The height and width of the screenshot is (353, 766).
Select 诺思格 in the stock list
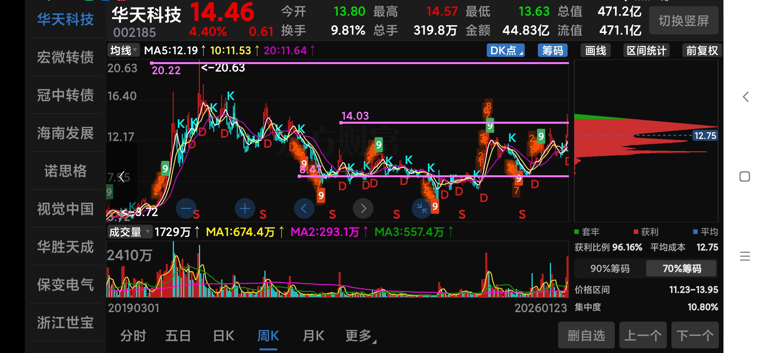[65, 171]
